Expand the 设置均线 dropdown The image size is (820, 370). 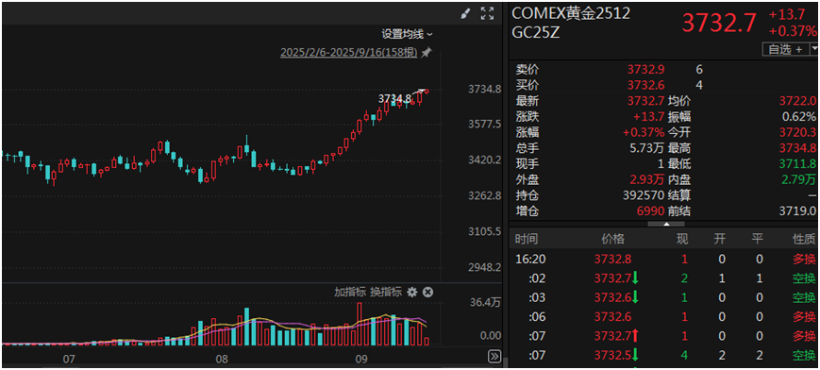407,35
